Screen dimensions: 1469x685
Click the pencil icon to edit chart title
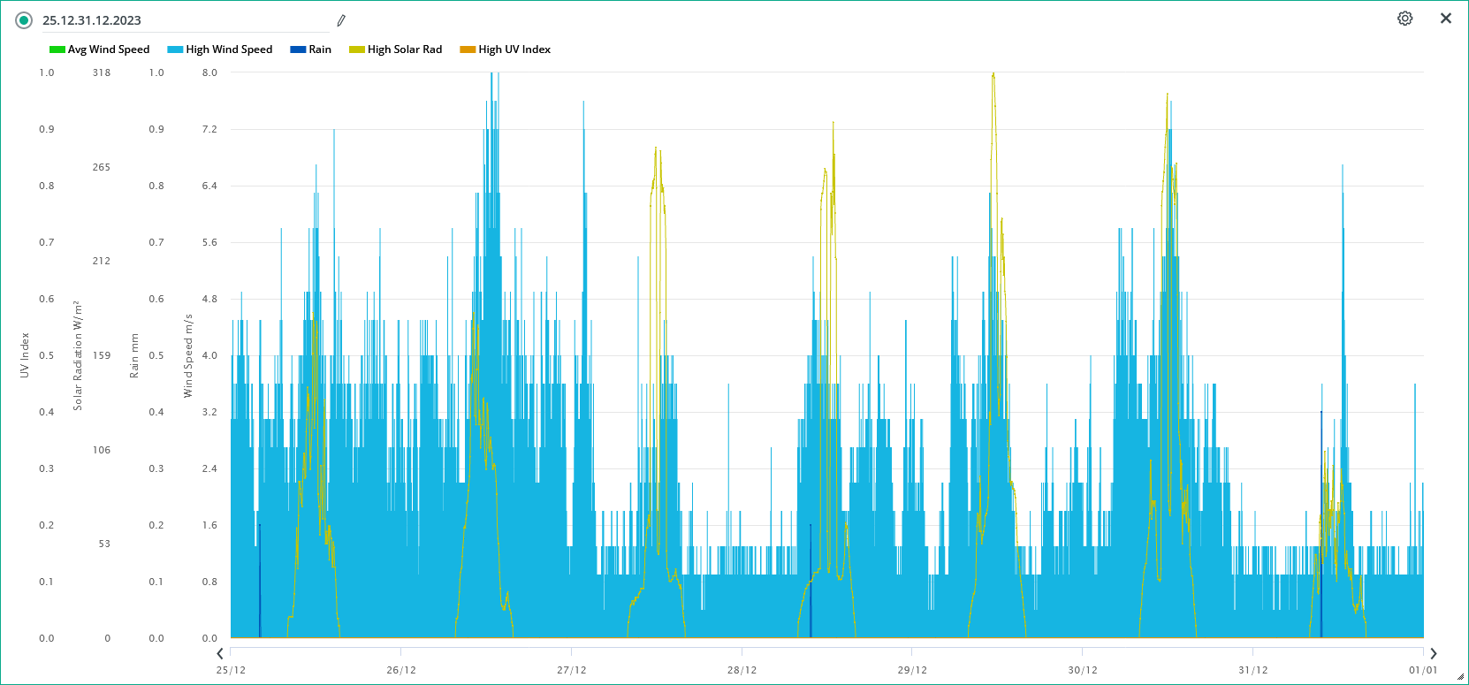(x=341, y=20)
